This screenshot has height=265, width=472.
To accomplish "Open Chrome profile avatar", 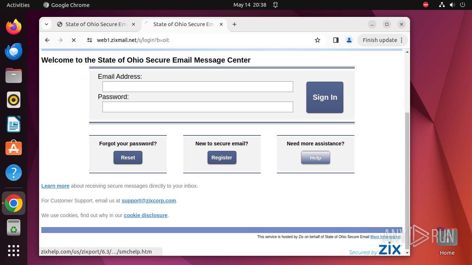I will (349, 40).
